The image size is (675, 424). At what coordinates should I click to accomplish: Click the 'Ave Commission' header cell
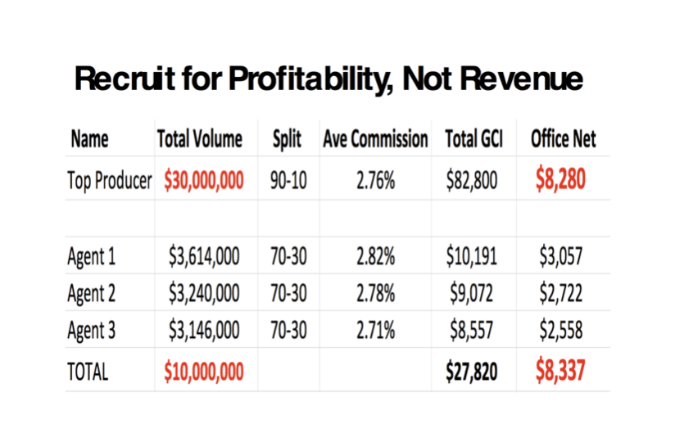(375, 139)
